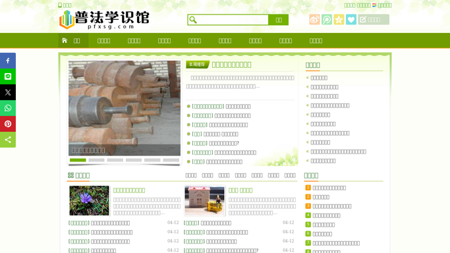This screenshot has height=253, width=450.
Task: Click the blue heart icon in header
Action: click(351, 20)
